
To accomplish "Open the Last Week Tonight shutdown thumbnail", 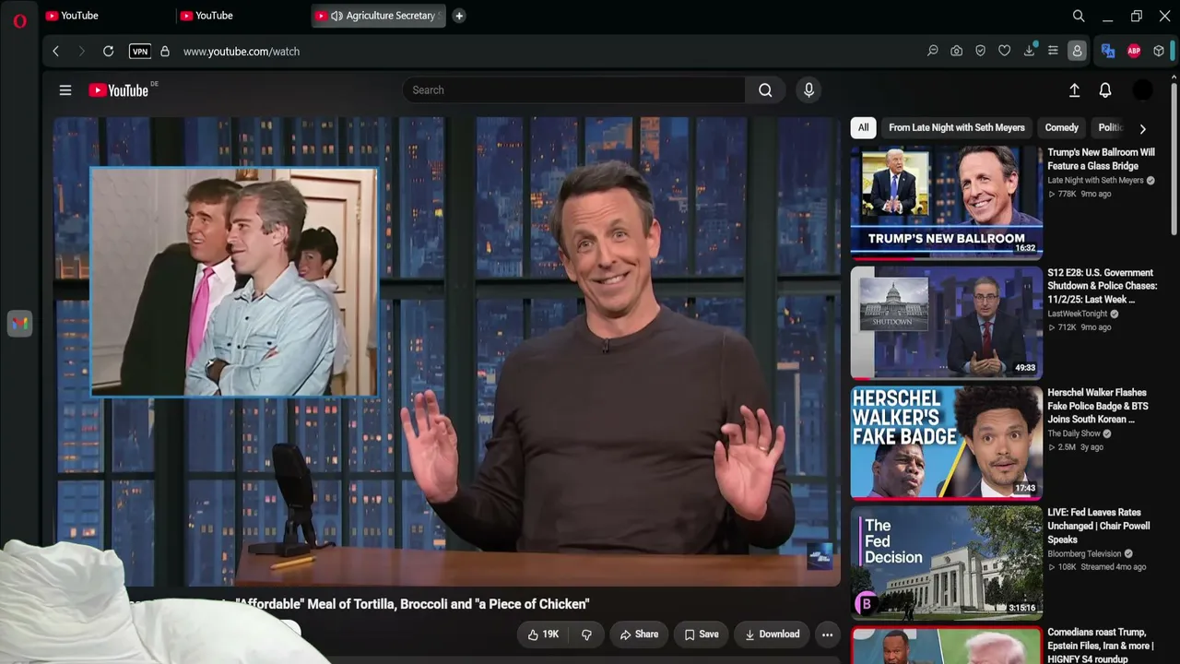I will coord(947,322).
